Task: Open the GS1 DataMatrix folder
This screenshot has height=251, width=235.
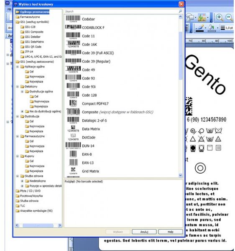Action: (x=32, y=42)
